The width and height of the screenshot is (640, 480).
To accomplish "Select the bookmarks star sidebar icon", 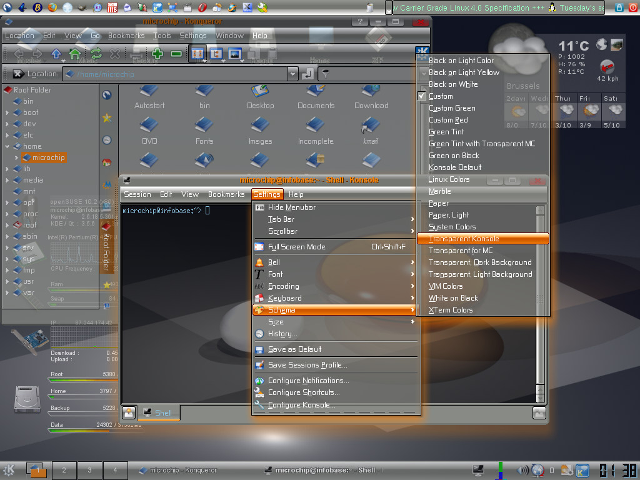I will coord(107,118).
